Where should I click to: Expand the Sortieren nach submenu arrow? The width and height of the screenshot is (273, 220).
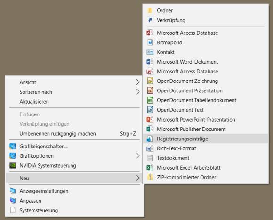(x=138, y=92)
